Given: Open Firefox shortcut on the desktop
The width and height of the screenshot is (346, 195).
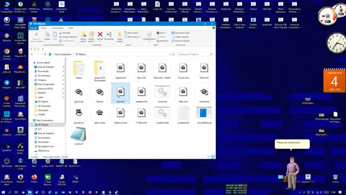Looking at the screenshot, I should [x=34, y=179].
